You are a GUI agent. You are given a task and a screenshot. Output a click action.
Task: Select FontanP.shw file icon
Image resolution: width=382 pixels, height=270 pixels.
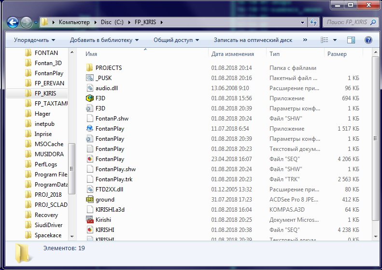point(90,119)
